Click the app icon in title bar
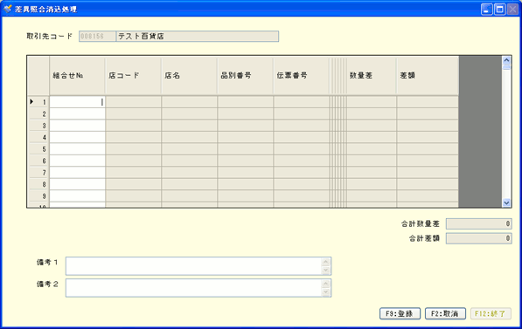 click(7, 9)
